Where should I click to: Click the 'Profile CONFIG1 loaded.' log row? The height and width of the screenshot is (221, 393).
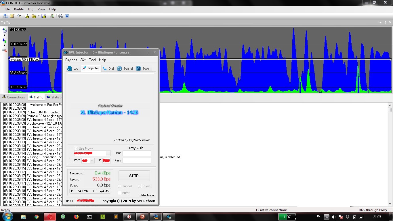[x=32, y=112]
